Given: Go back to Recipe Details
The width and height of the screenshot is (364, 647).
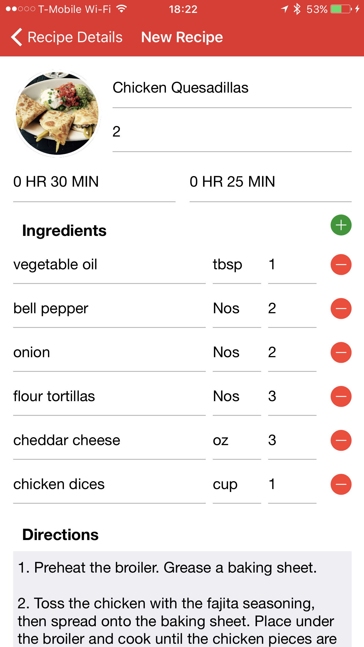Looking at the screenshot, I should click(67, 37).
